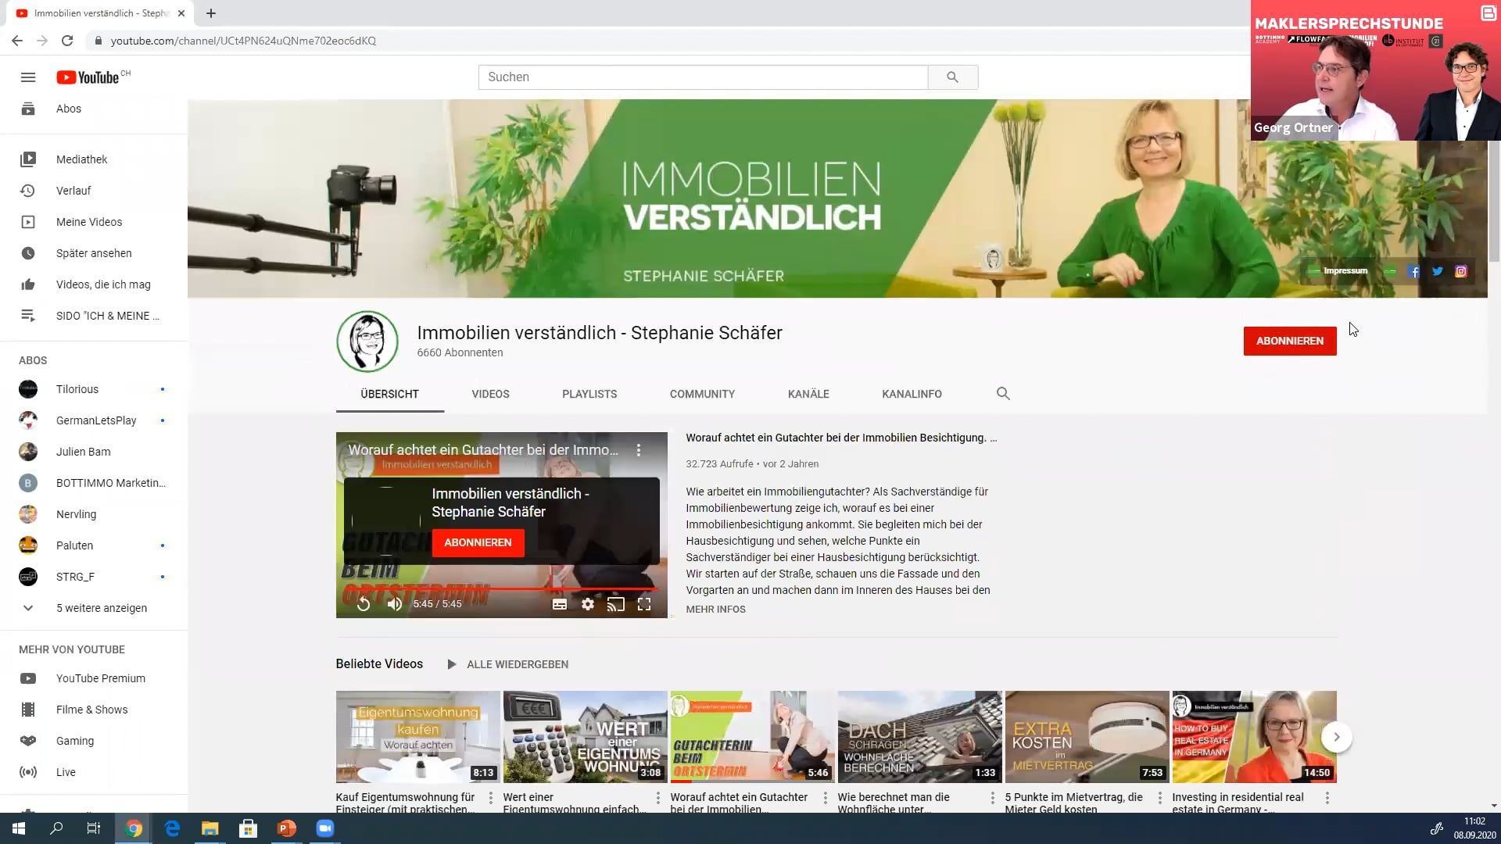Open options for 5 Punkte im Mietvertrag video

(x=1160, y=798)
